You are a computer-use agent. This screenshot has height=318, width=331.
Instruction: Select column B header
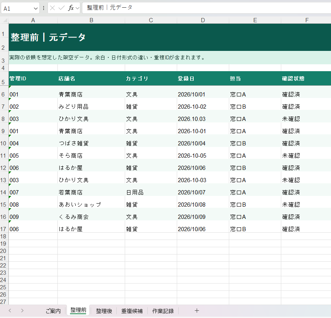click(x=91, y=20)
